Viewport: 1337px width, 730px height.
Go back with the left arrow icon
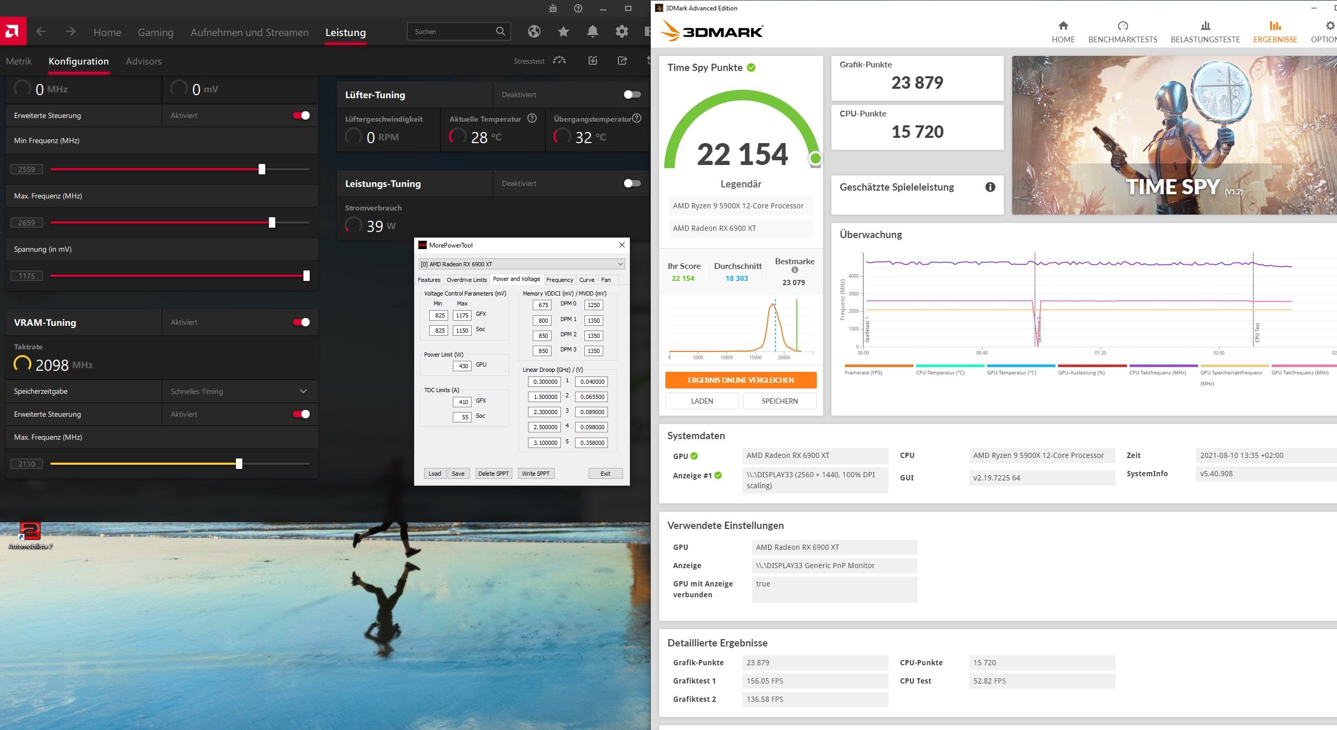coord(41,32)
